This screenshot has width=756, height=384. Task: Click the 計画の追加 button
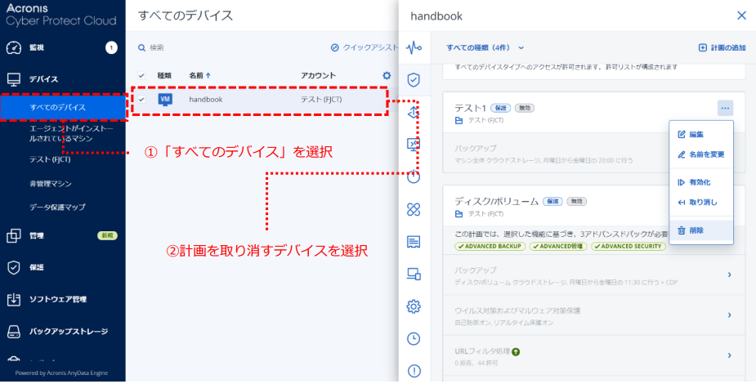(x=721, y=47)
